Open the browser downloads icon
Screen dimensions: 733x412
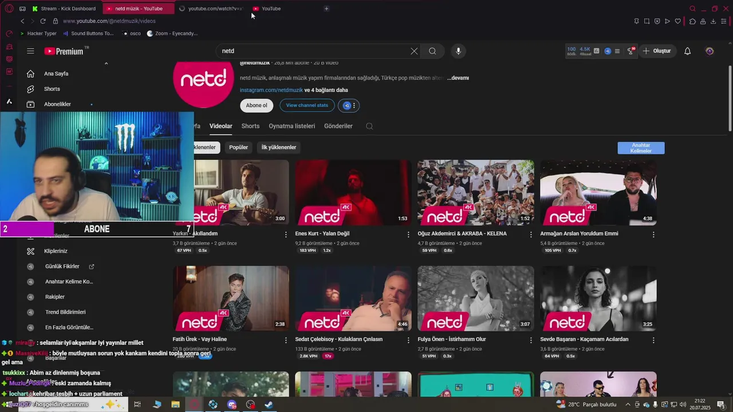pyautogui.click(x=713, y=21)
